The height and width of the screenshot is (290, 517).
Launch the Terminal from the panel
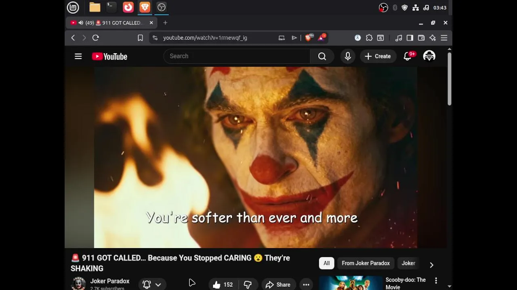point(111,7)
